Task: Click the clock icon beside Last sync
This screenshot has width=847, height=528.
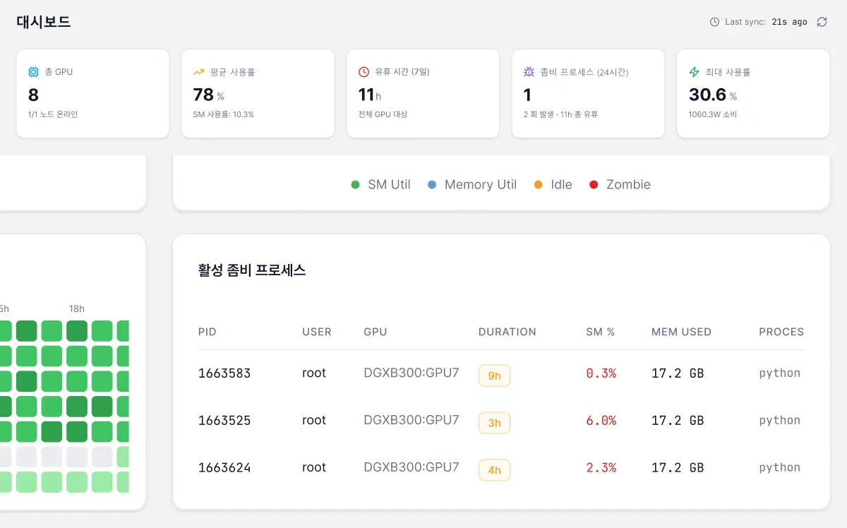Action: tap(714, 22)
